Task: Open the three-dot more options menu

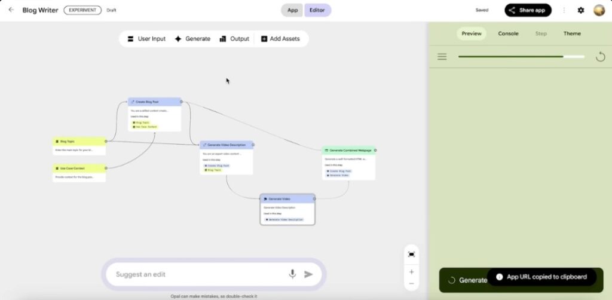Action: (564, 10)
